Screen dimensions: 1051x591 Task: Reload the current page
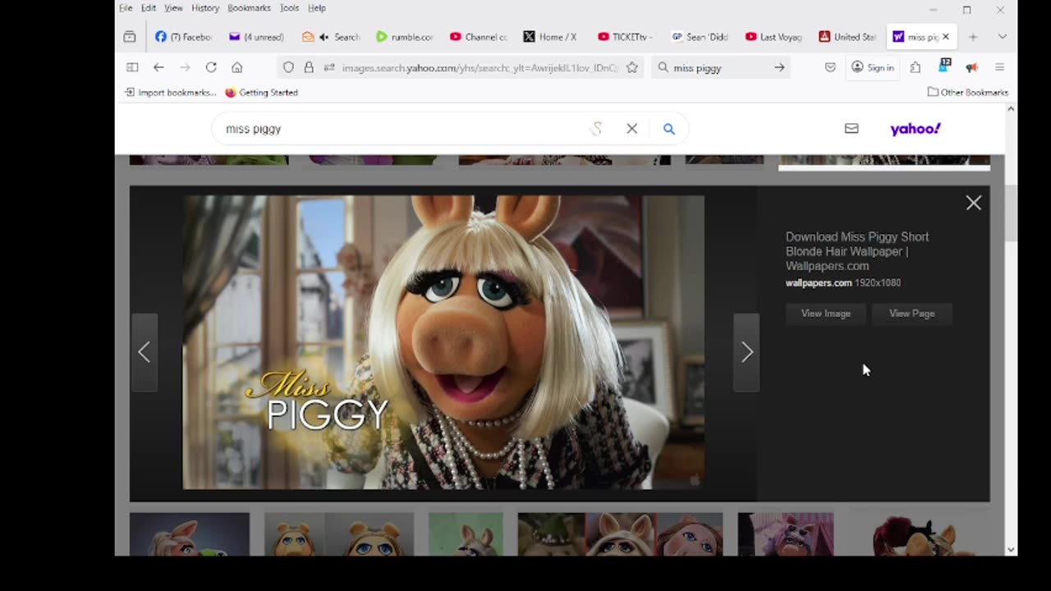tap(211, 67)
